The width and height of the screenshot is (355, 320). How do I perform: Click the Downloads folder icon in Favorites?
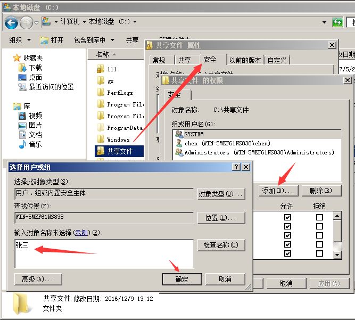pos(22,68)
